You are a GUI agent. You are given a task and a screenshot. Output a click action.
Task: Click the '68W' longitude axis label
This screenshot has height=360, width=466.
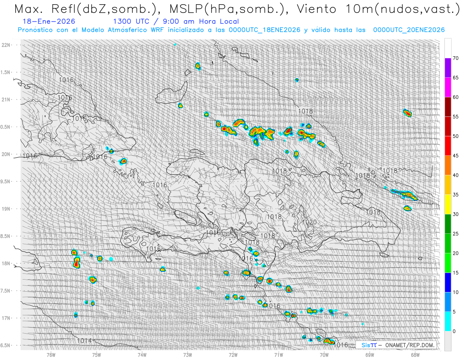pyautogui.click(x=415, y=355)
